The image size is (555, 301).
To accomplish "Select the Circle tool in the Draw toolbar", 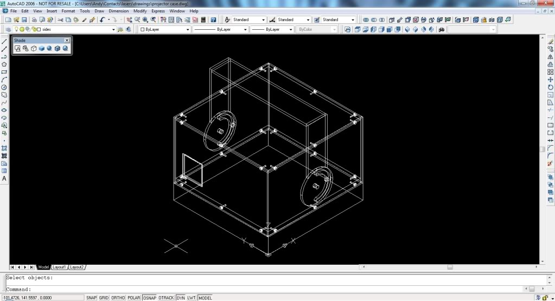I will tap(4, 87).
